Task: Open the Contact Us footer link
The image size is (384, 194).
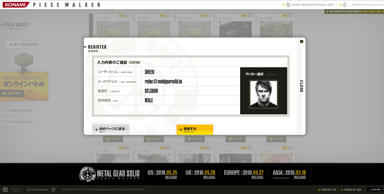Action: 327,190
